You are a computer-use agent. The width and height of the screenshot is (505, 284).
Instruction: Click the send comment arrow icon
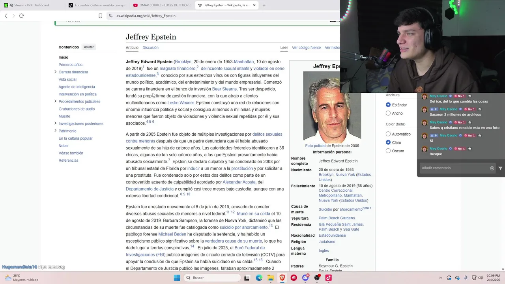coord(500,168)
